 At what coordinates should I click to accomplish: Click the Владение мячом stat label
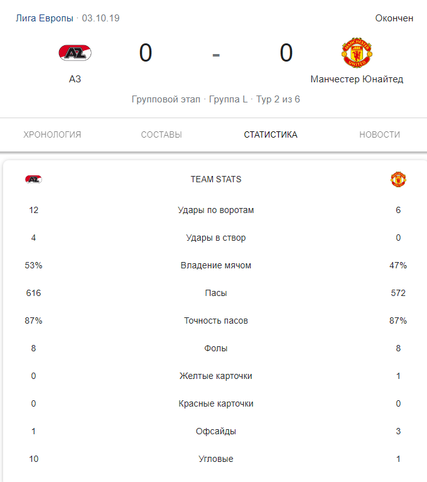click(x=216, y=265)
